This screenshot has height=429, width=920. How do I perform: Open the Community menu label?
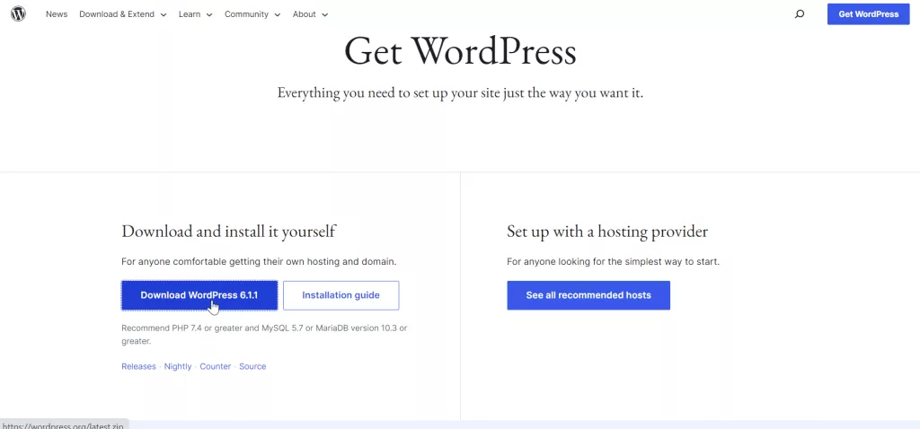246,14
